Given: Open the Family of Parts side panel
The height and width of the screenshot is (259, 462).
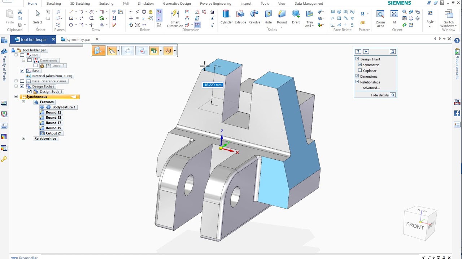Looking at the screenshot, I should tap(4, 65).
